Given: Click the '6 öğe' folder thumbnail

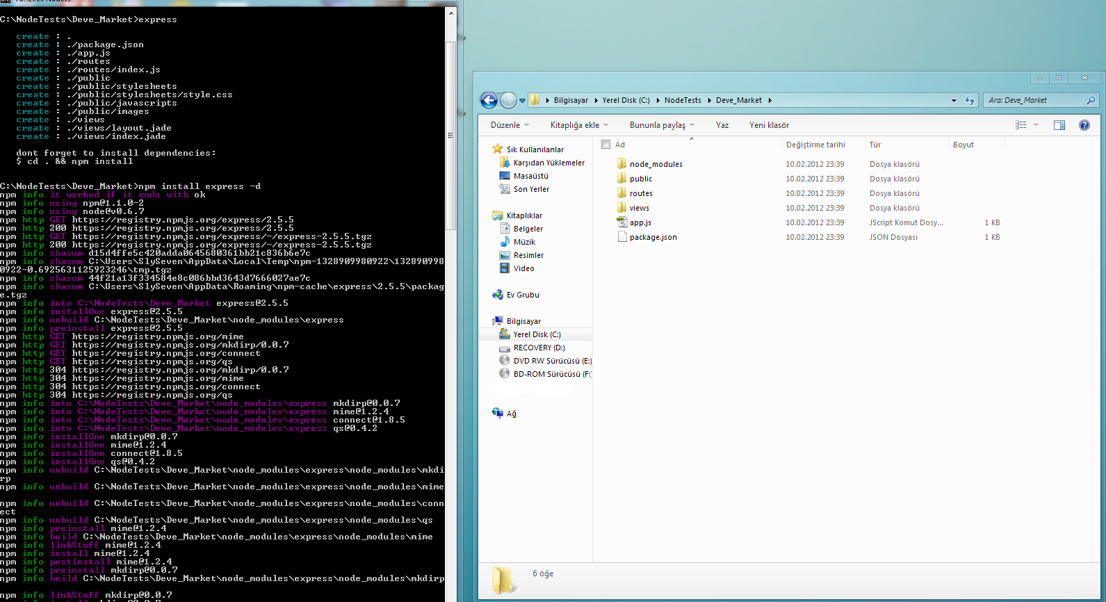Looking at the screenshot, I should 503,580.
